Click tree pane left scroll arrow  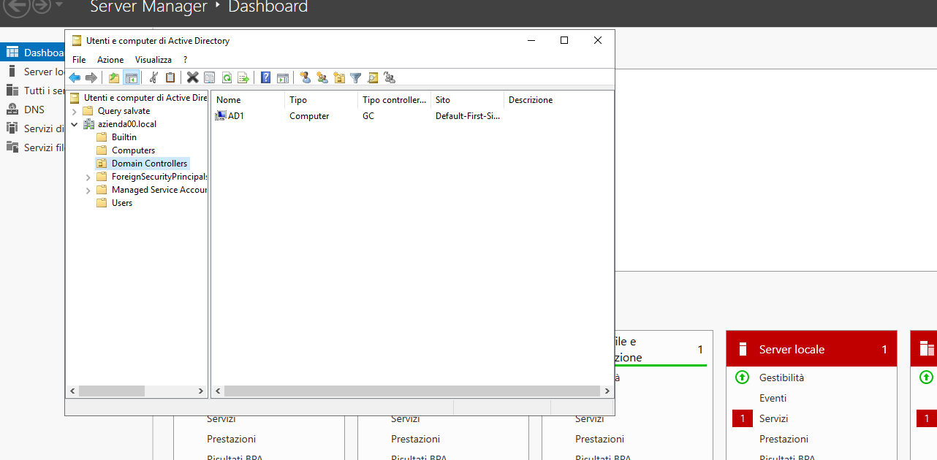pos(72,391)
